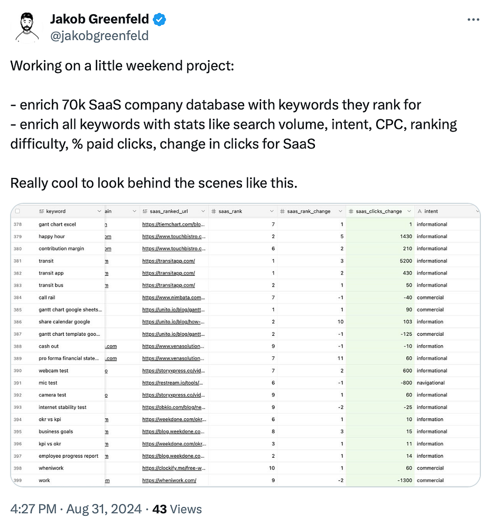The height and width of the screenshot is (528, 492).
Task: Click the saas_clicks_change column number icon
Action: tap(351, 212)
